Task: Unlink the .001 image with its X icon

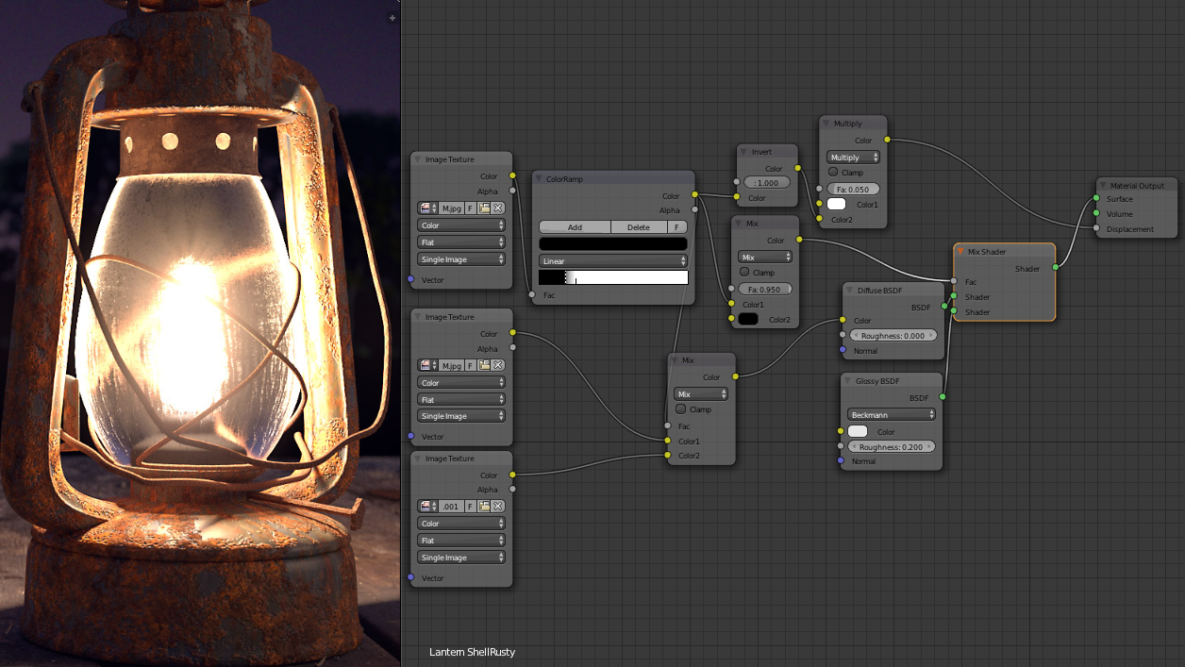Action: [x=499, y=506]
